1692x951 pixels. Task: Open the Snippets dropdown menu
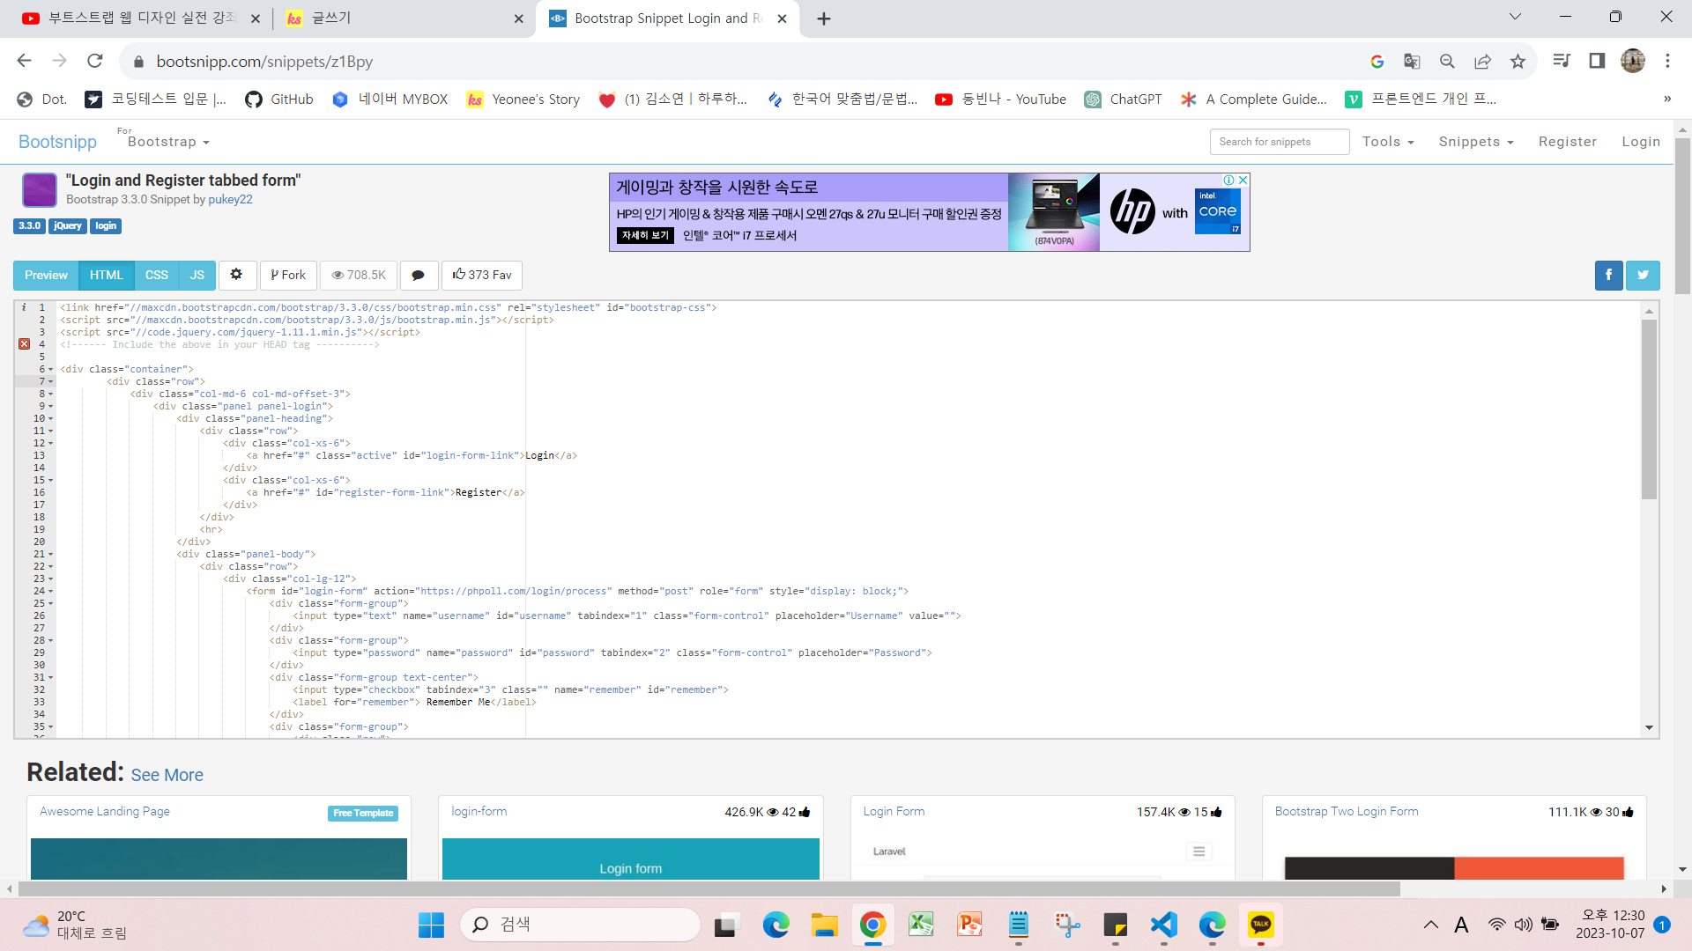(x=1476, y=142)
